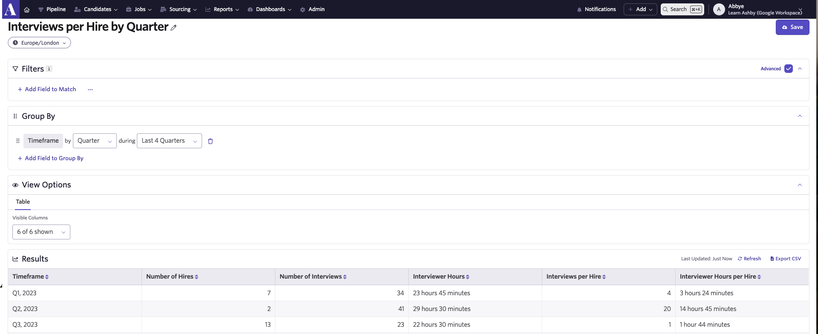The image size is (818, 334).
Task: Edit report title with pencil icon
Action: [x=173, y=27]
